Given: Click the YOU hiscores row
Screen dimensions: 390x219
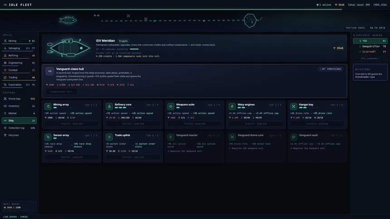Looking at the screenshot, I should click(370, 41).
